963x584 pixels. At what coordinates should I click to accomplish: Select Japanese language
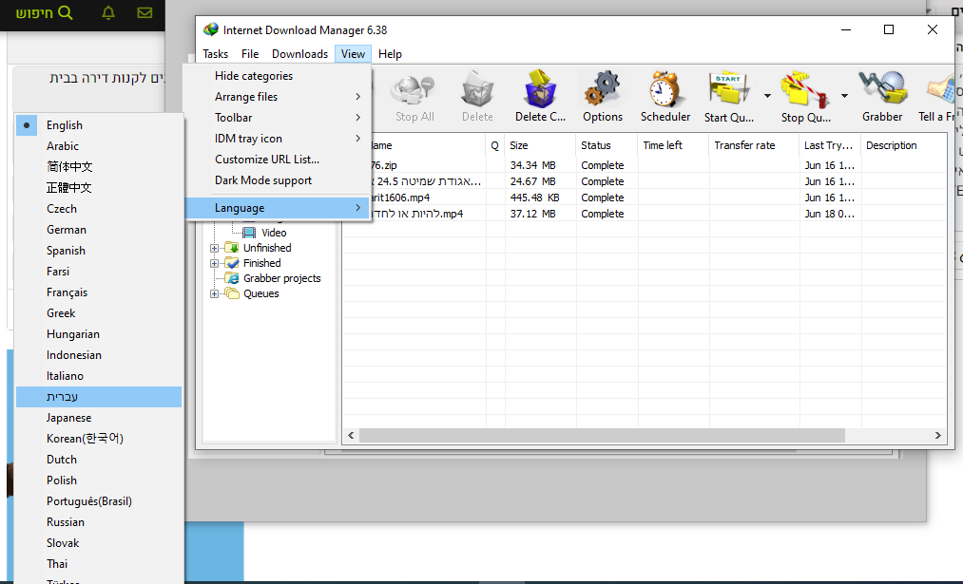tap(99, 418)
